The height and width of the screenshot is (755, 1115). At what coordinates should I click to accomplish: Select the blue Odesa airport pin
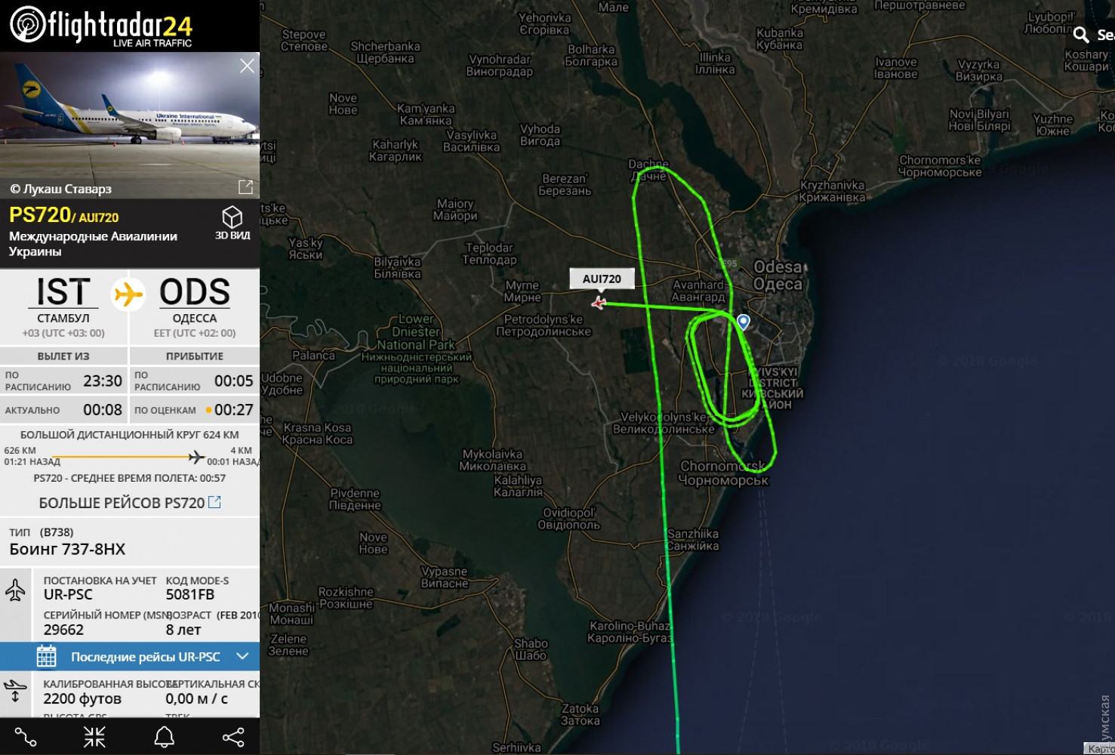coord(744,322)
